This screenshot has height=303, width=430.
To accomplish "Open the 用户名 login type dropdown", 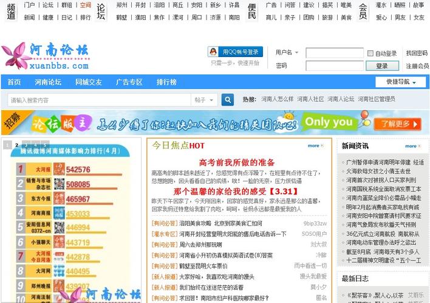I will 287,52.
